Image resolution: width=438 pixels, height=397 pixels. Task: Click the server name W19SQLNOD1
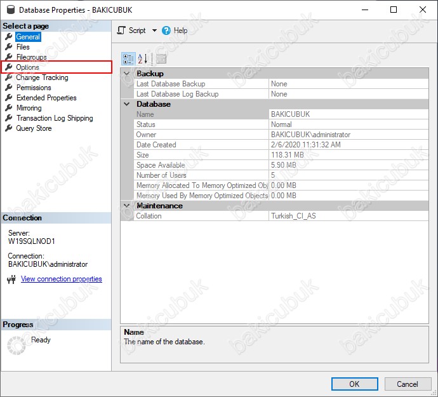[x=31, y=241]
